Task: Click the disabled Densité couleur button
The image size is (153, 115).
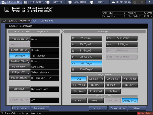Action: pos(20,100)
